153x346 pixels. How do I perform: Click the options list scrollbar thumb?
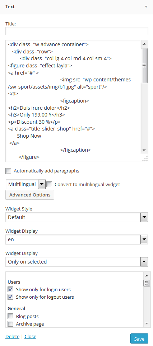pyautogui.click(x=147, y=283)
